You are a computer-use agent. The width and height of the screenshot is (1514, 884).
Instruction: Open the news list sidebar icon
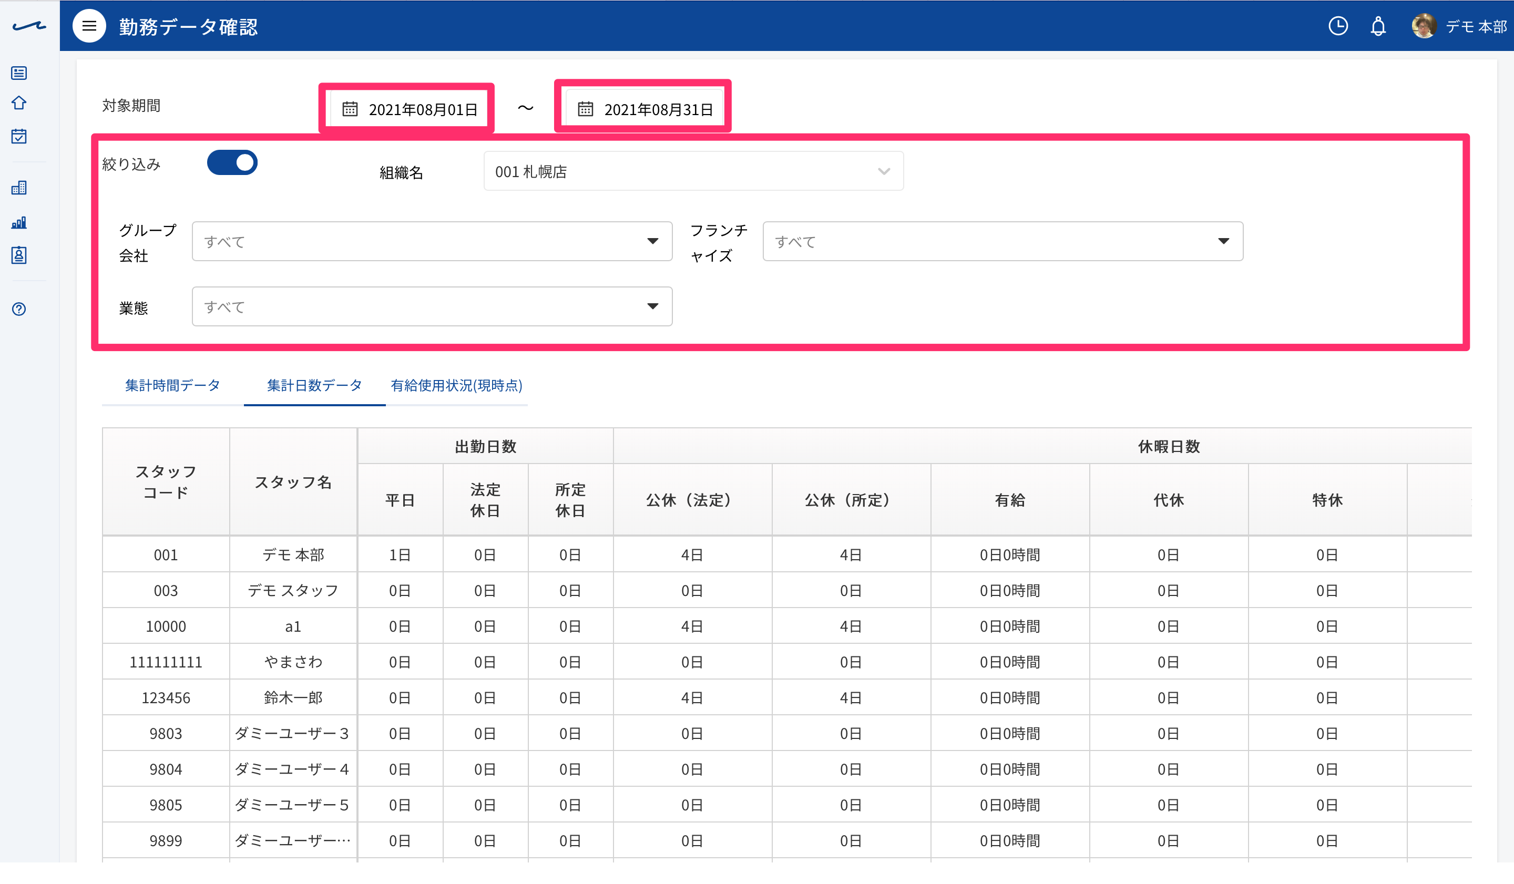pos(19,73)
